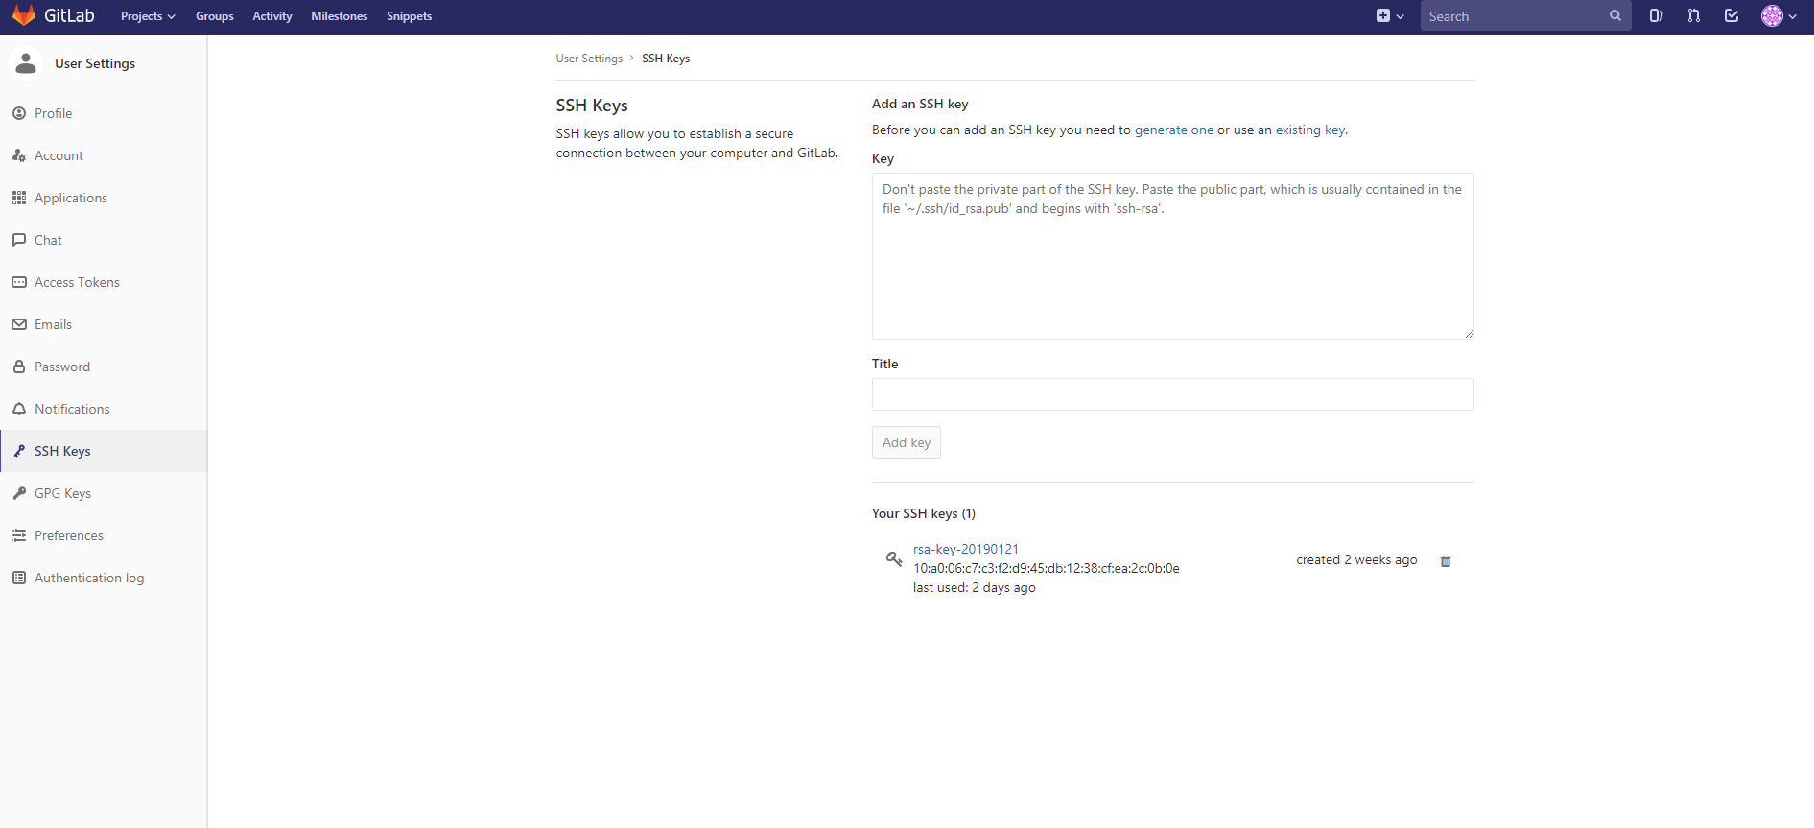1814x828 pixels.
Task: Open Milestones in top navigation
Action: [340, 16]
